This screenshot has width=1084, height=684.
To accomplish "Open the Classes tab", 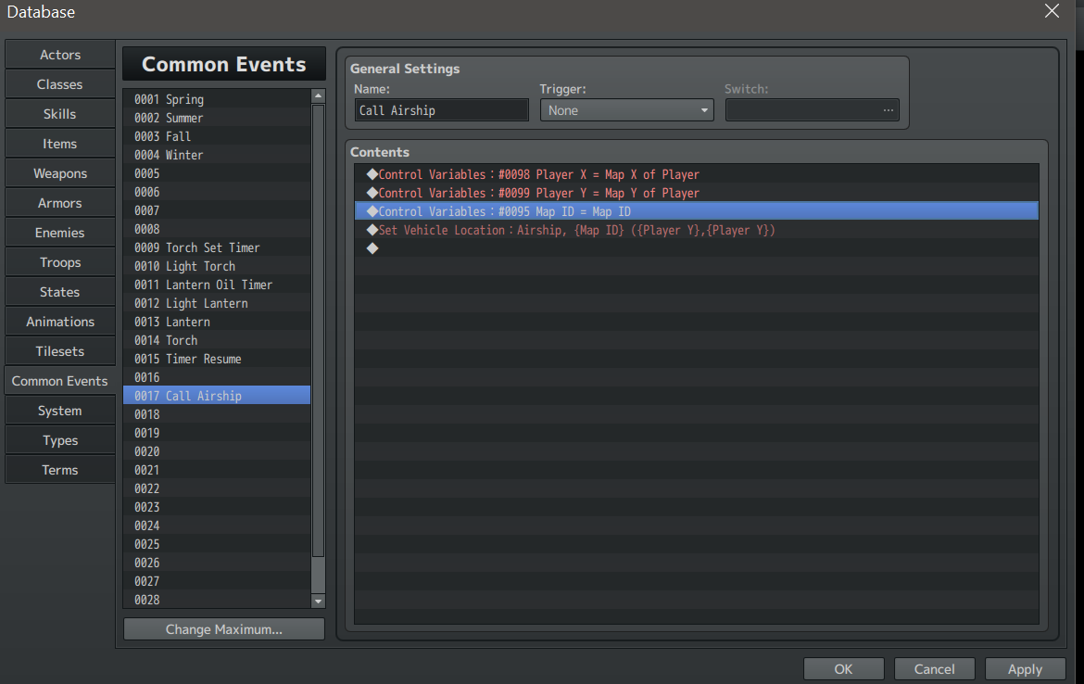I will (60, 84).
